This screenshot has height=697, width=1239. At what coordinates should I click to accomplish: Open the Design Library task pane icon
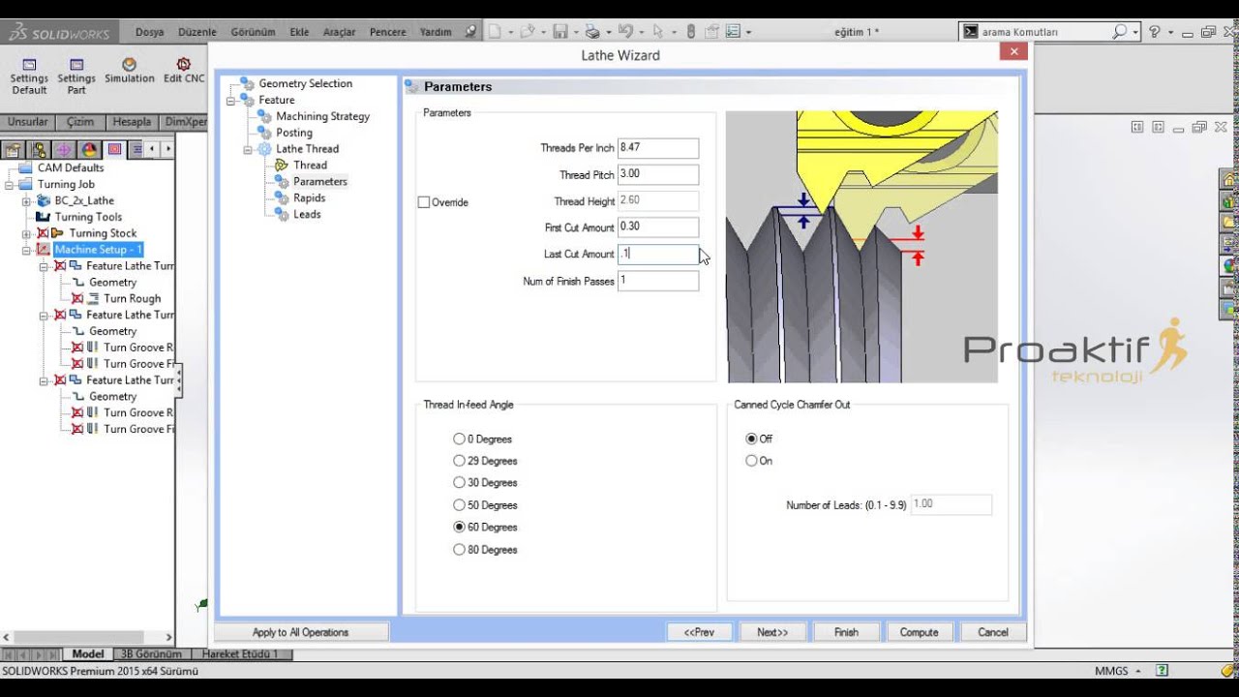(x=1229, y=202)
